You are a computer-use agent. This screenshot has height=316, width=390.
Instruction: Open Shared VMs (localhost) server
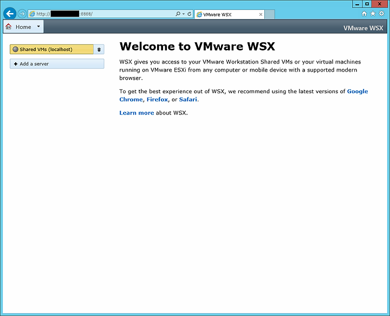[52, 49]
